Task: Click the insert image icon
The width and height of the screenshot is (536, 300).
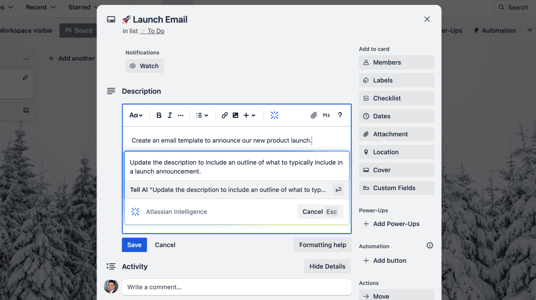Action: coord(235,115)
